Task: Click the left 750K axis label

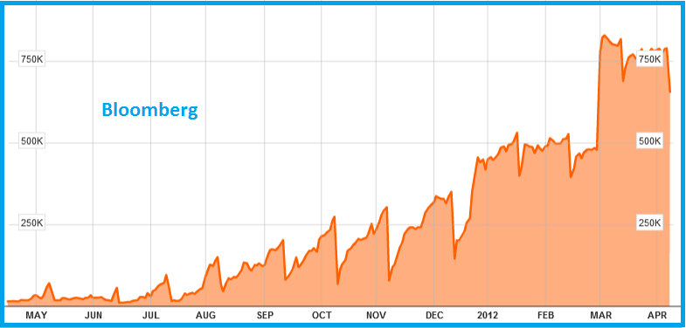Action: tap(32, 60)
